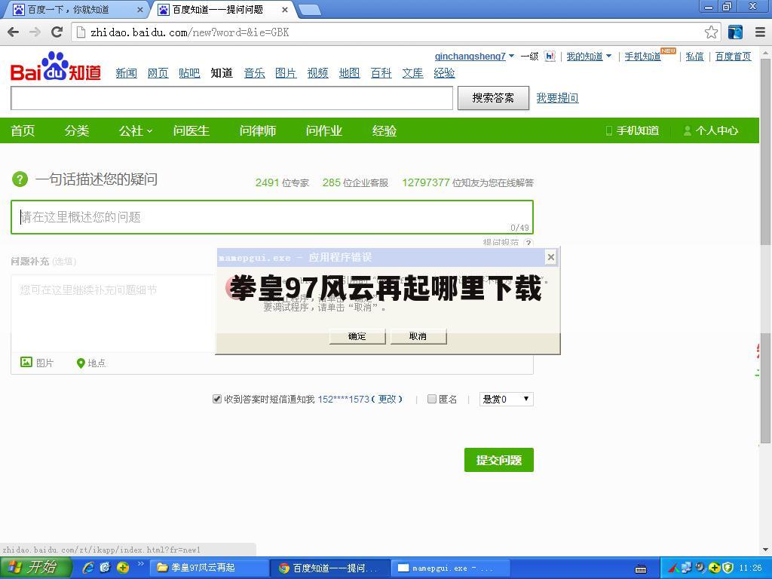This screenshot has width=772, height=579.
Task: Click the 我要提问 link
Action: [557, 98]
